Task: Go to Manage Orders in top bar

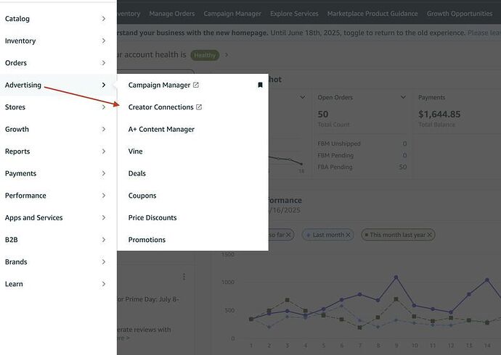Action: (172, 14)
